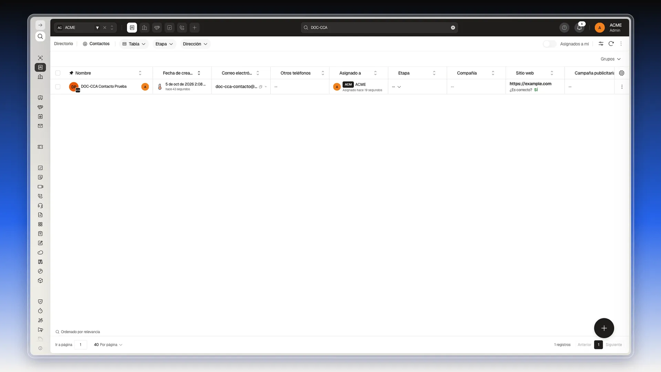Viewport: 661px width, 372px height.
Task: Open the calls phone icon in top toolbar
Action: pyautogui.click(x=182, y=28)
